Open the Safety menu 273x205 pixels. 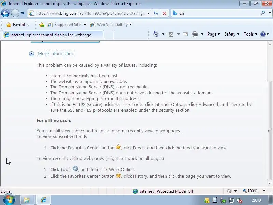(232, 34)
